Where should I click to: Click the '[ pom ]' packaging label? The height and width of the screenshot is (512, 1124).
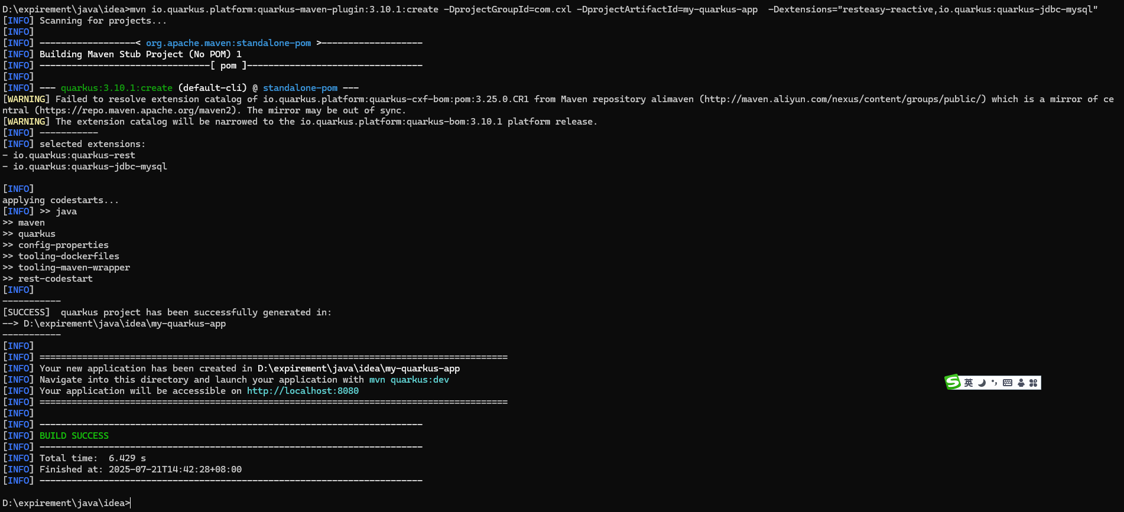[x=228, y=66]
